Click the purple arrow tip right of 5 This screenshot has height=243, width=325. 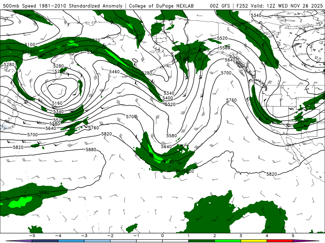tap(306, 241)
